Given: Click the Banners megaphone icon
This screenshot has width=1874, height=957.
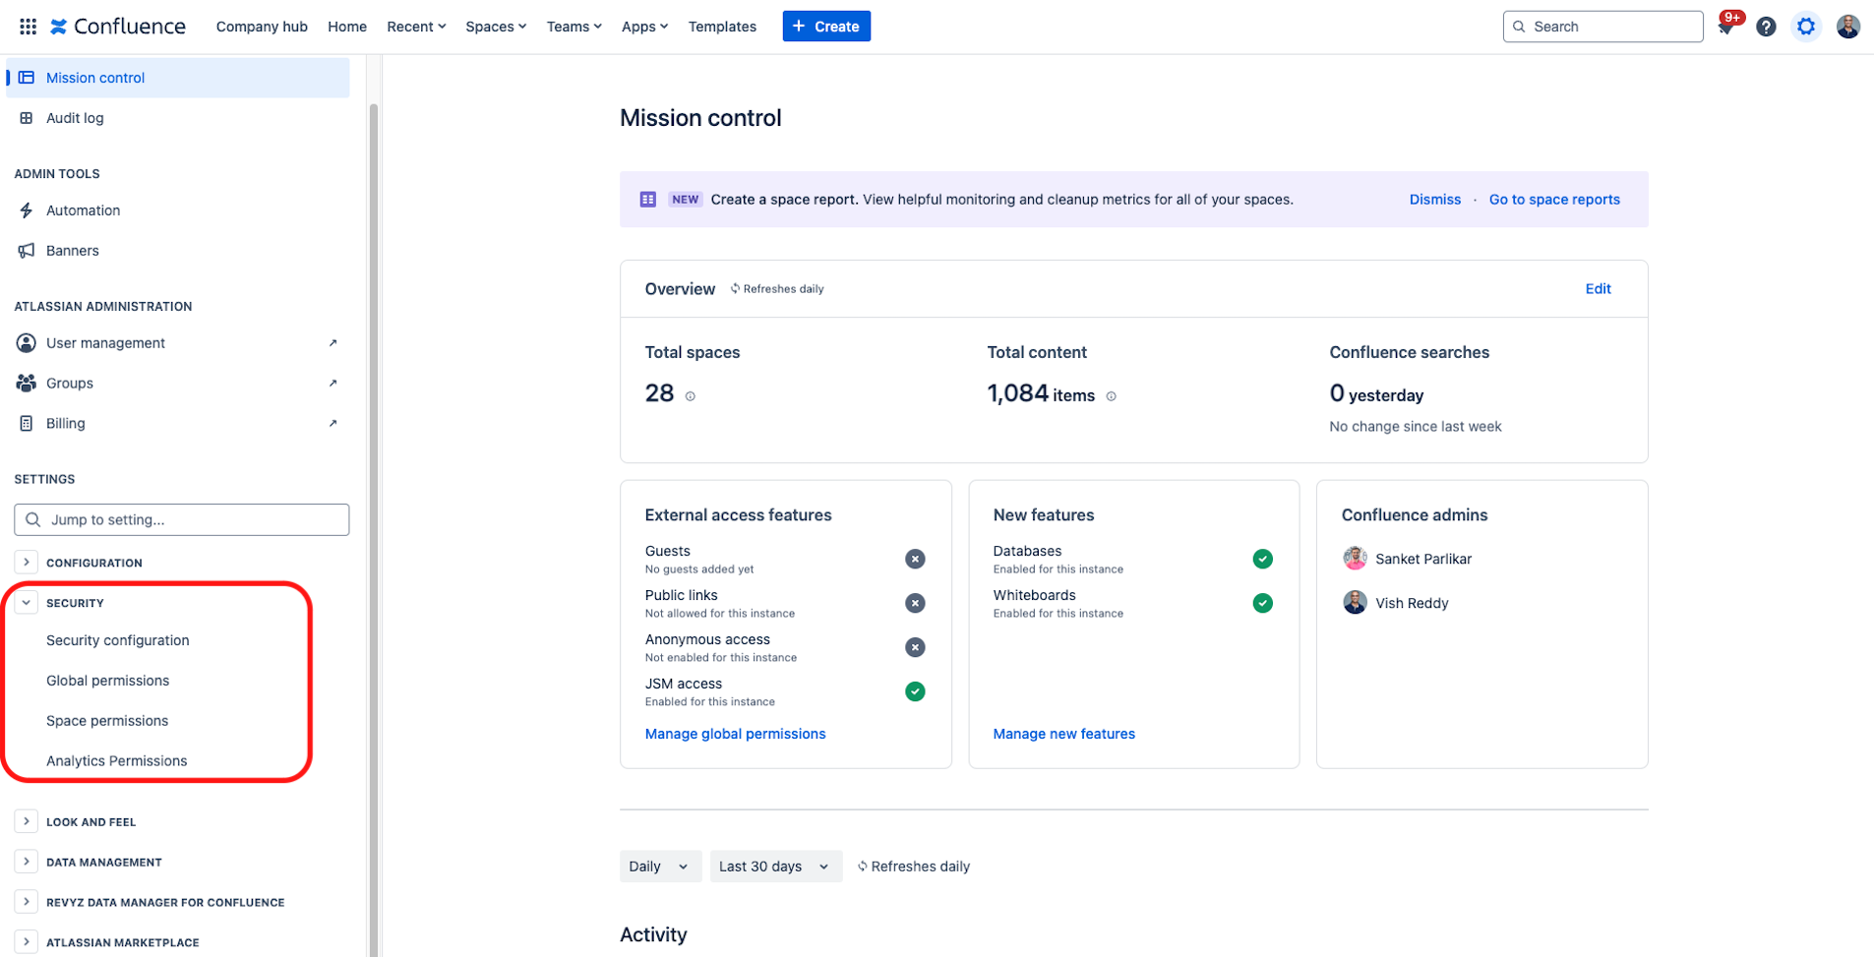Looking at the screenshot, I should click(x=27, y=250).
